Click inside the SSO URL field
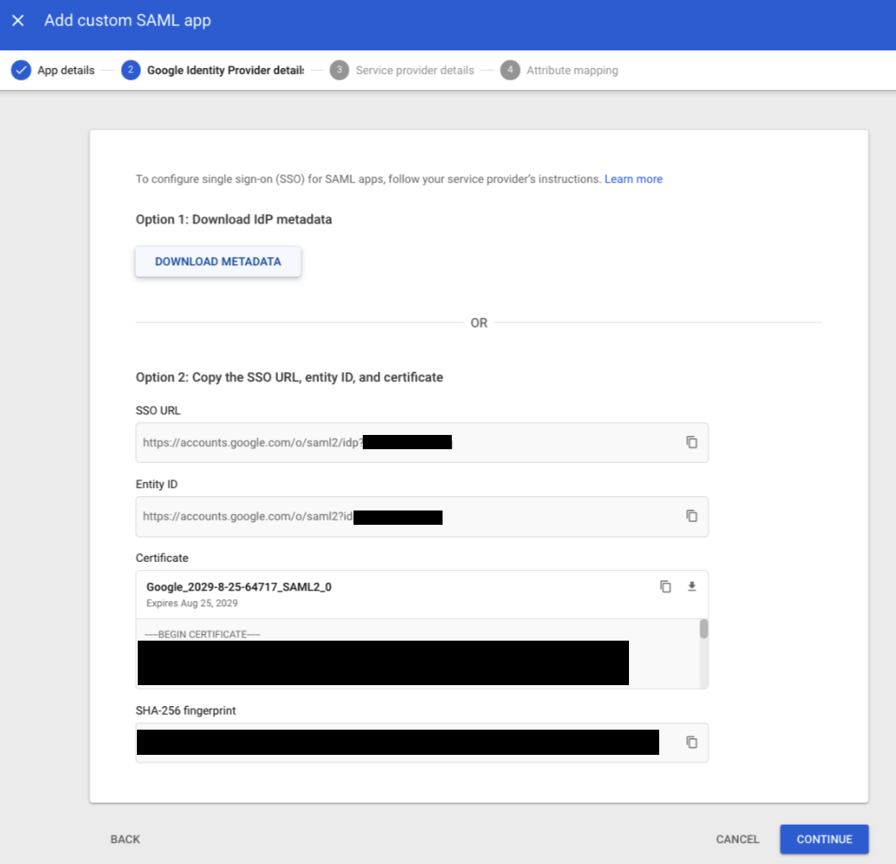This screenshot has width=896, height=864. 403,442
